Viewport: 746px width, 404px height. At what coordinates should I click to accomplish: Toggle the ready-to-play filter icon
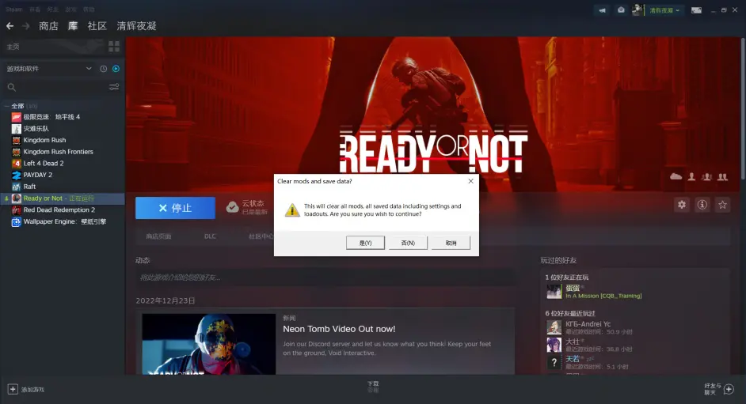[116, 69]
